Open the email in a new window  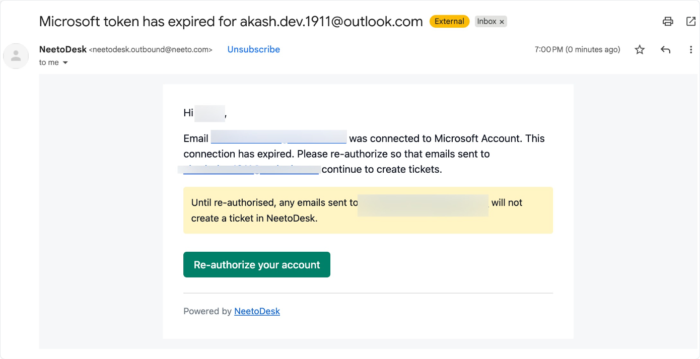pos(690,21)
